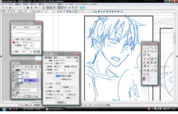Open the YouTube taskbar button
Screen dimensions: 178x114
pyautogui.click(x=33, y=109)
